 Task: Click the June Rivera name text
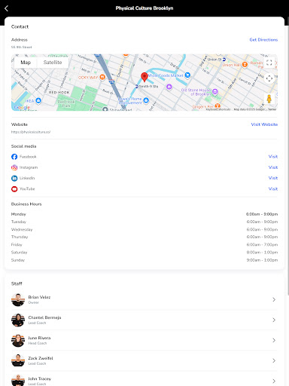coord(39,338)
